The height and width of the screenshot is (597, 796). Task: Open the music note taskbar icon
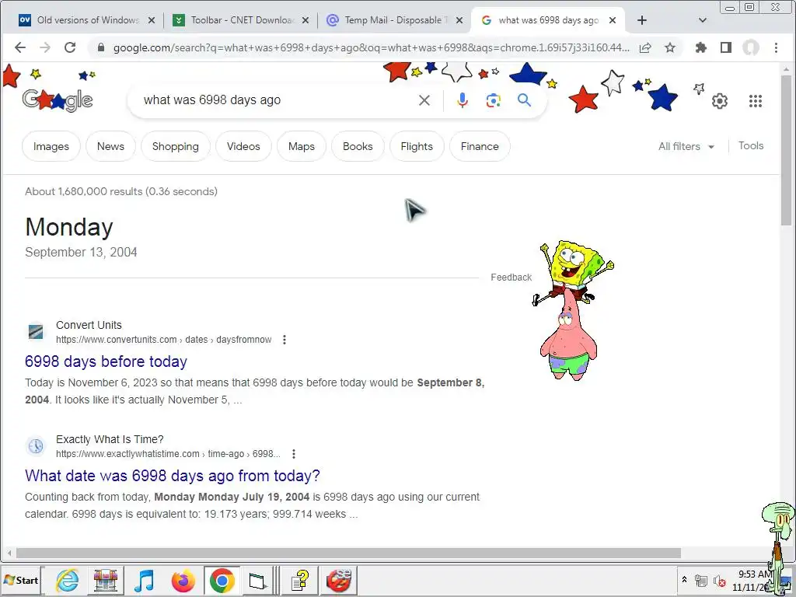tap(144, 580)
